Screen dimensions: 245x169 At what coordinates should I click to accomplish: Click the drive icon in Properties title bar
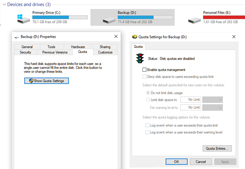[x=17, y=37]
